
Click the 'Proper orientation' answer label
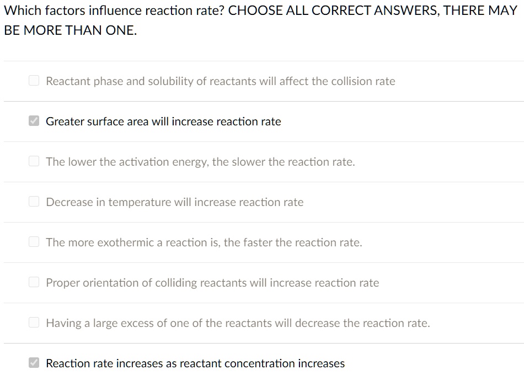tap(212, 282)
